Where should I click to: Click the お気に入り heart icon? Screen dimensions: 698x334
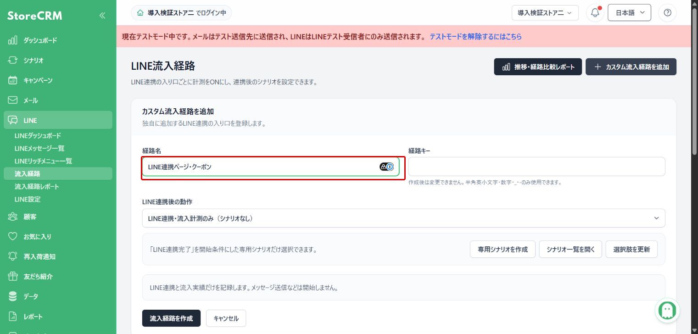pyautogui.click(x=13, y=237)
